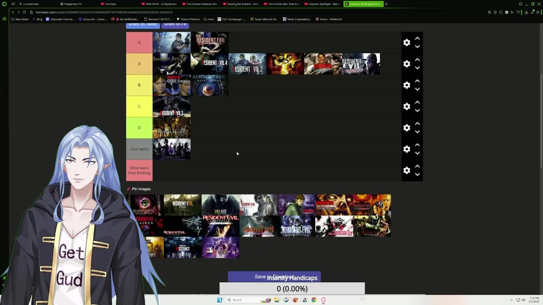Select Resident Evil Revelations image in B tier

click(x=210, y=85)
